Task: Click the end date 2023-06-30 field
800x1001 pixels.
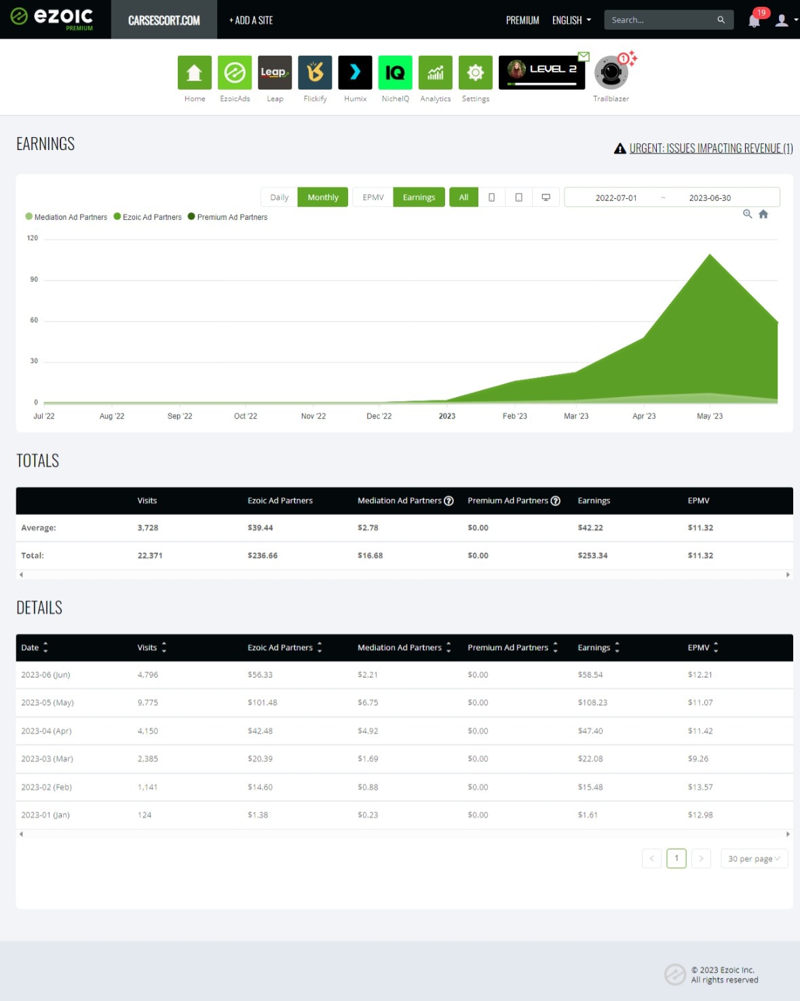Action: [710, 197]
